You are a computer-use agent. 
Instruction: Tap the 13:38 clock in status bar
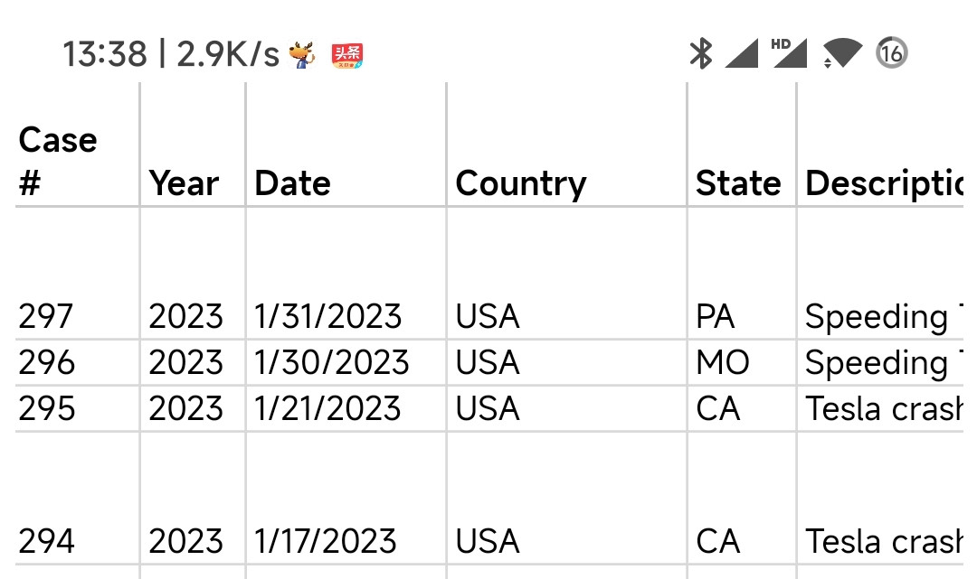pyautogui.click(x=105, y=54)
